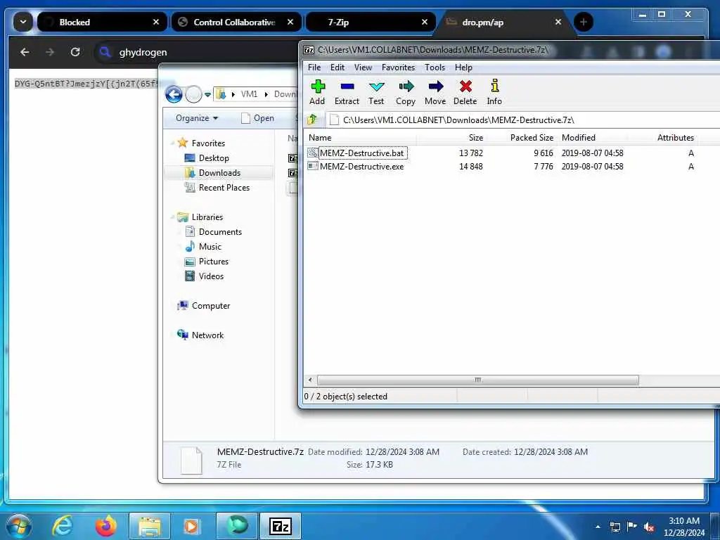This screenshot has height=540, width=720.
Task: Click the Action Center flag tray icon
Action: click(632, 527)
